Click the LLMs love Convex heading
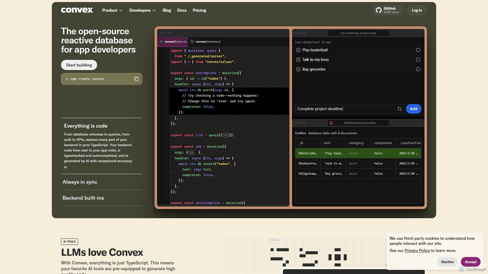The height and width of the screenshot is (274, 488). [x=102, y=252]
